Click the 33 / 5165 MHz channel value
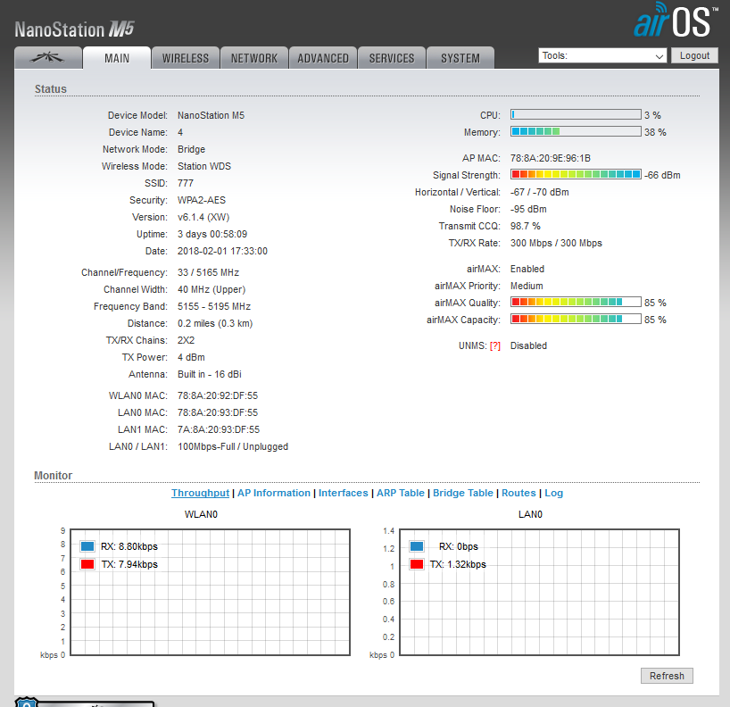 point(208,272)
